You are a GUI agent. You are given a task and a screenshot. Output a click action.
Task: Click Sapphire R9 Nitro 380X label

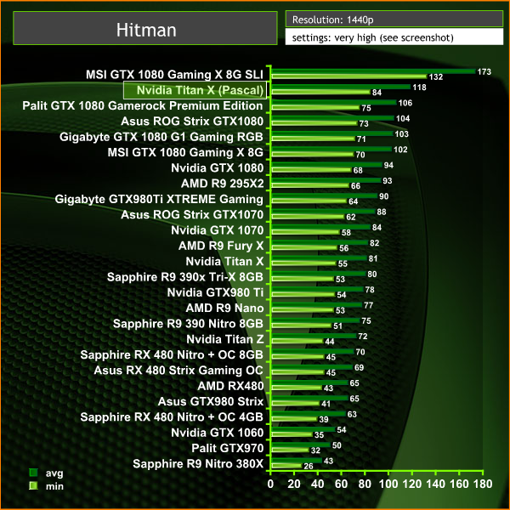tap(198, 464)
